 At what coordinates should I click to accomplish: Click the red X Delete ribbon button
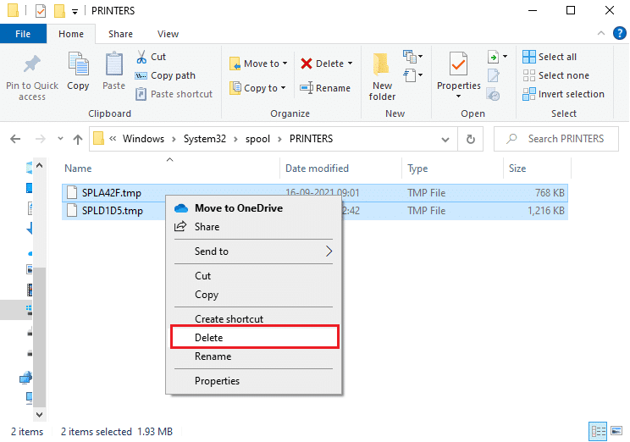coord(307,64)
